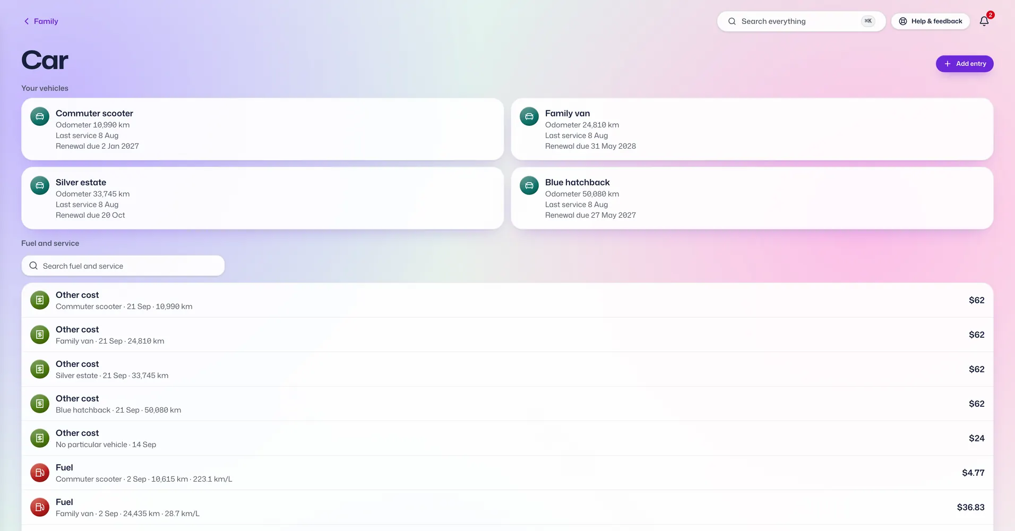The image size is (1015, 531).
Task: Click the car icon on Family van card
Action: (529, 116)
